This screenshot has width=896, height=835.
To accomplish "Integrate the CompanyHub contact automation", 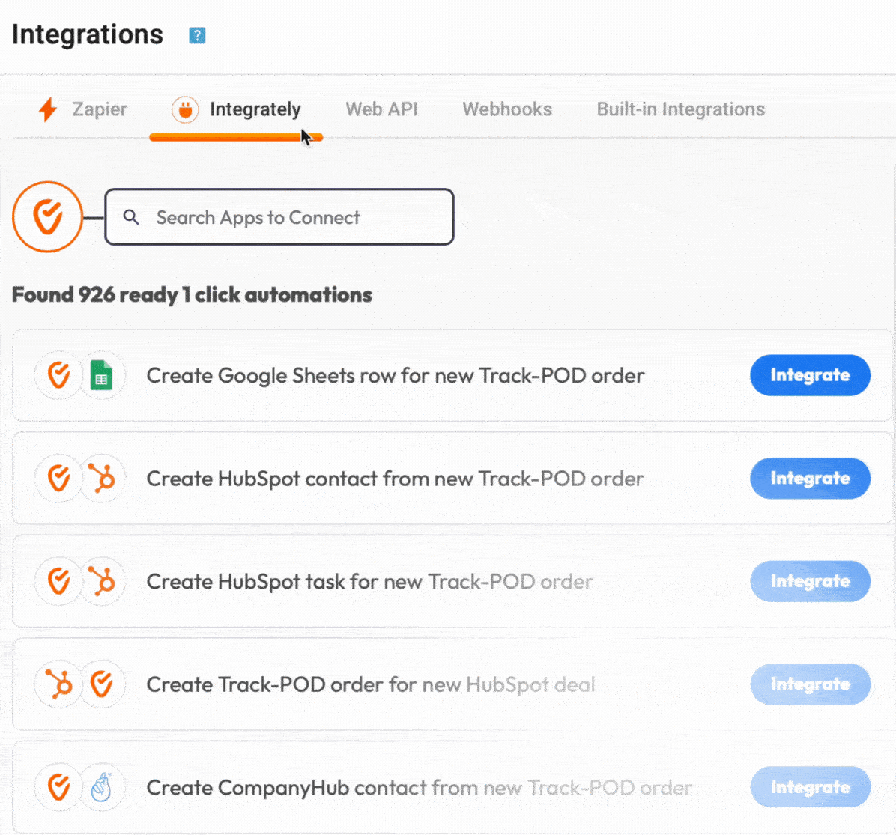I will pyautogui.click(x=811, y=787).
